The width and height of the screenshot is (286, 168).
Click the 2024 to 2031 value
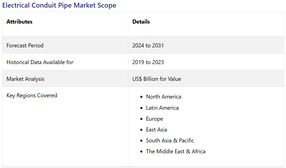tap(148, 45)
